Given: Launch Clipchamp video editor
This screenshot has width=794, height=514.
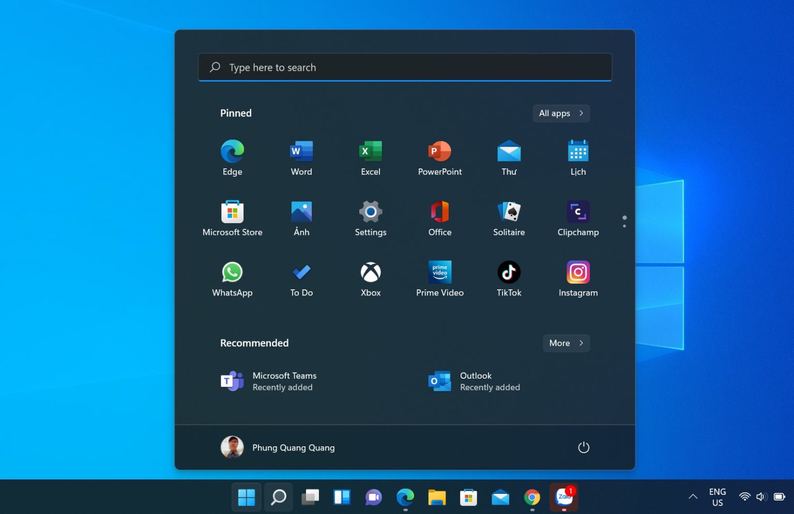Looking at the screenshot, I should coord(578,218).
